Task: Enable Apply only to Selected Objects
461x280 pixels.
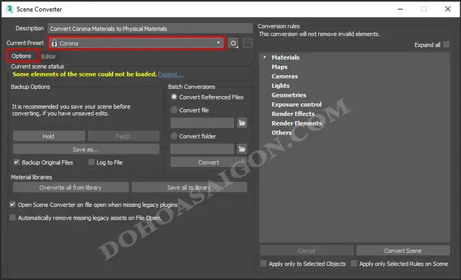Action: click(263, 263)
